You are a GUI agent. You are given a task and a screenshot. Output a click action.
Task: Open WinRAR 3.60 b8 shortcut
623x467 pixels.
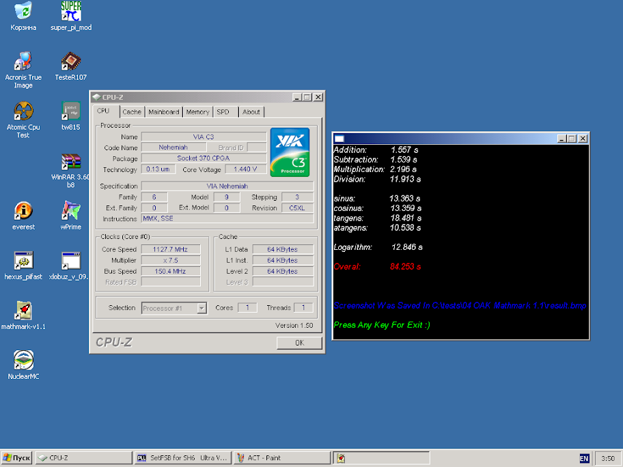[71, 162]
